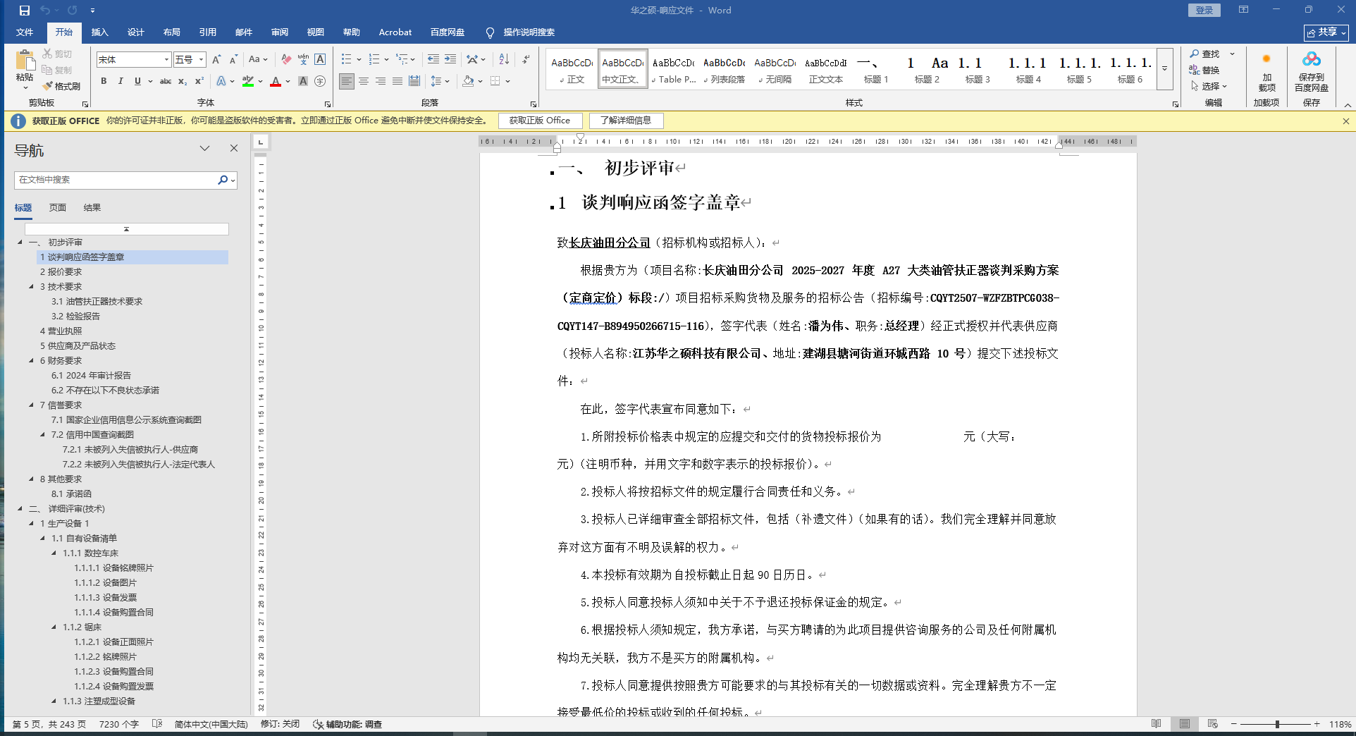1356x736 pixels.
Task: Switch to the 页面 tab in navigation pane
Action: tap(58, 208)
